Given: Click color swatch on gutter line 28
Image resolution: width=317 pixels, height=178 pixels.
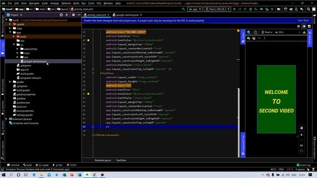Looking at the screenshot, I should [x=88, y=40].
